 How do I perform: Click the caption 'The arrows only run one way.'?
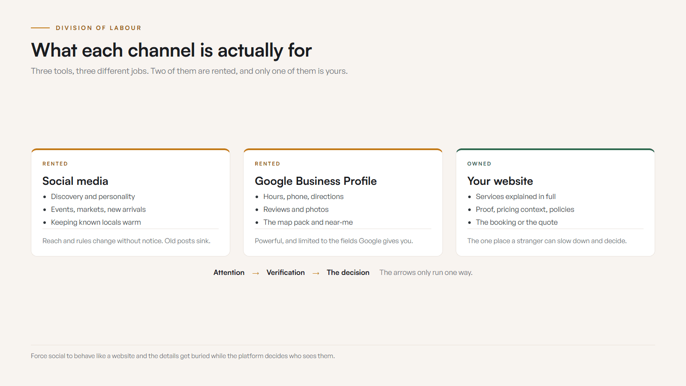[x=426, y=273]
